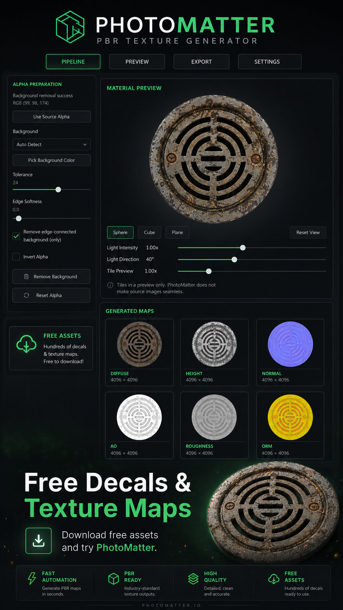Toggle Remove edge-connected background checkbox
The width and height of the screenshot is (343, 610).
tap(16, 236)
